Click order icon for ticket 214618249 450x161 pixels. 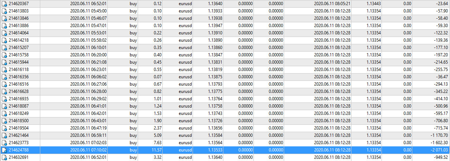point(4,113)
